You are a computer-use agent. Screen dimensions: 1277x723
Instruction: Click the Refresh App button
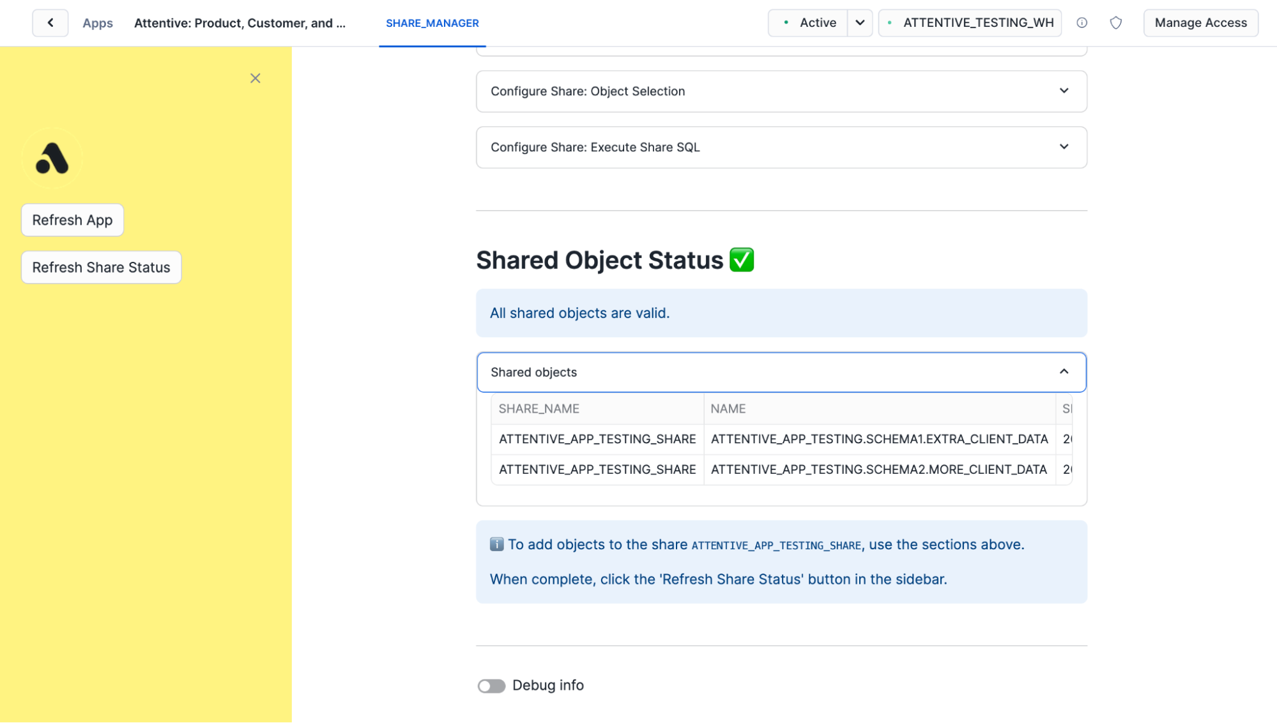(72, 220)
